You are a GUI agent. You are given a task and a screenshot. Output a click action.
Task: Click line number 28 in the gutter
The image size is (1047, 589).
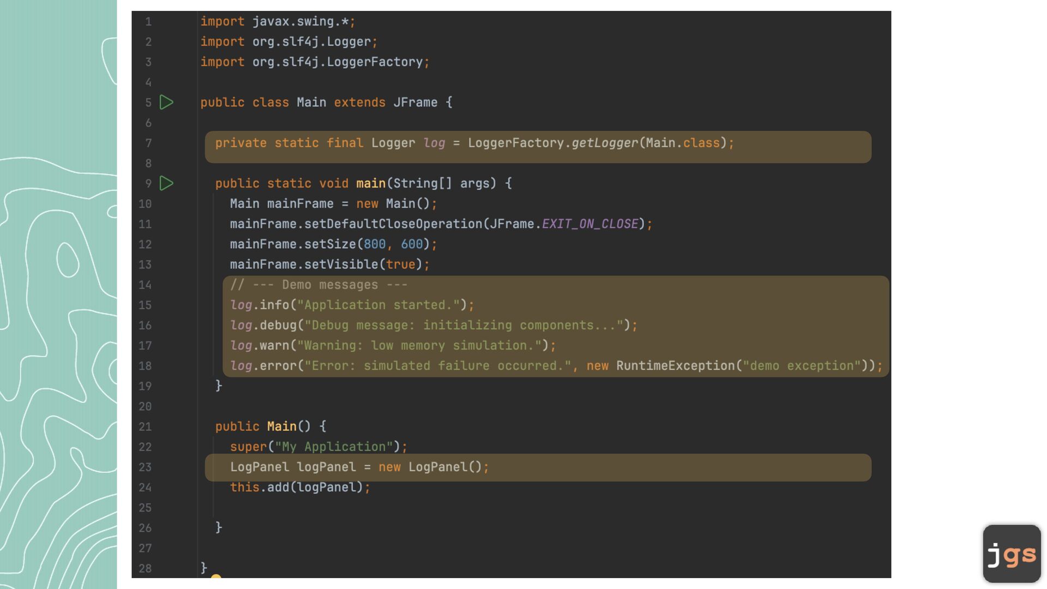145,568
